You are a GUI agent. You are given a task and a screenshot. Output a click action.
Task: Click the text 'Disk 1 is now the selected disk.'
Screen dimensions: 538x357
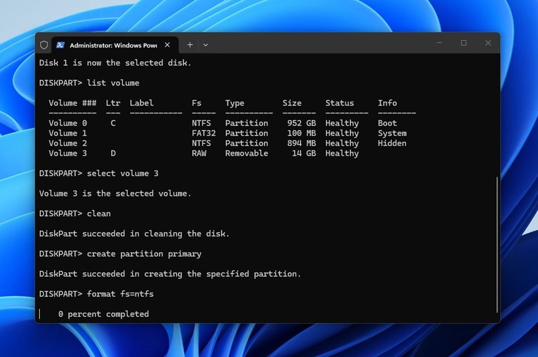click(x=115, y=63)
